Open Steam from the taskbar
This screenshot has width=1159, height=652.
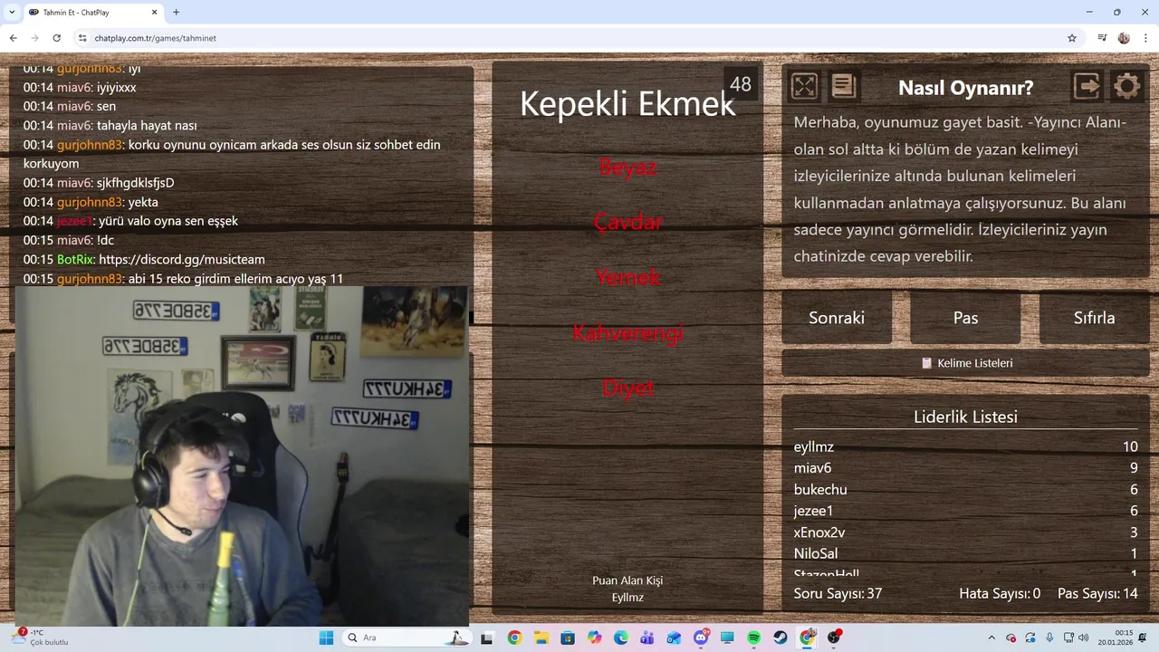pos(781,638)
